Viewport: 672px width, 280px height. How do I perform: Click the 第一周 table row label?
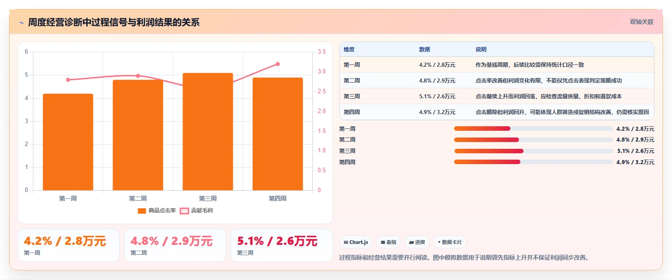pos(352,65)
